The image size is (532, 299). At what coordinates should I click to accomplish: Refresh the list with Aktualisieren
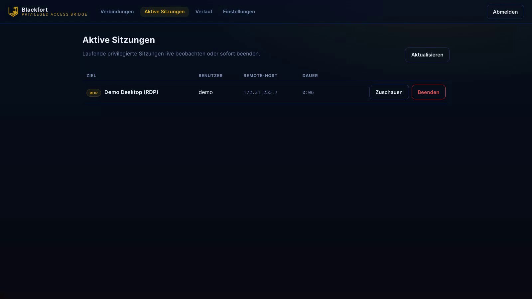(x=427, y=55)
